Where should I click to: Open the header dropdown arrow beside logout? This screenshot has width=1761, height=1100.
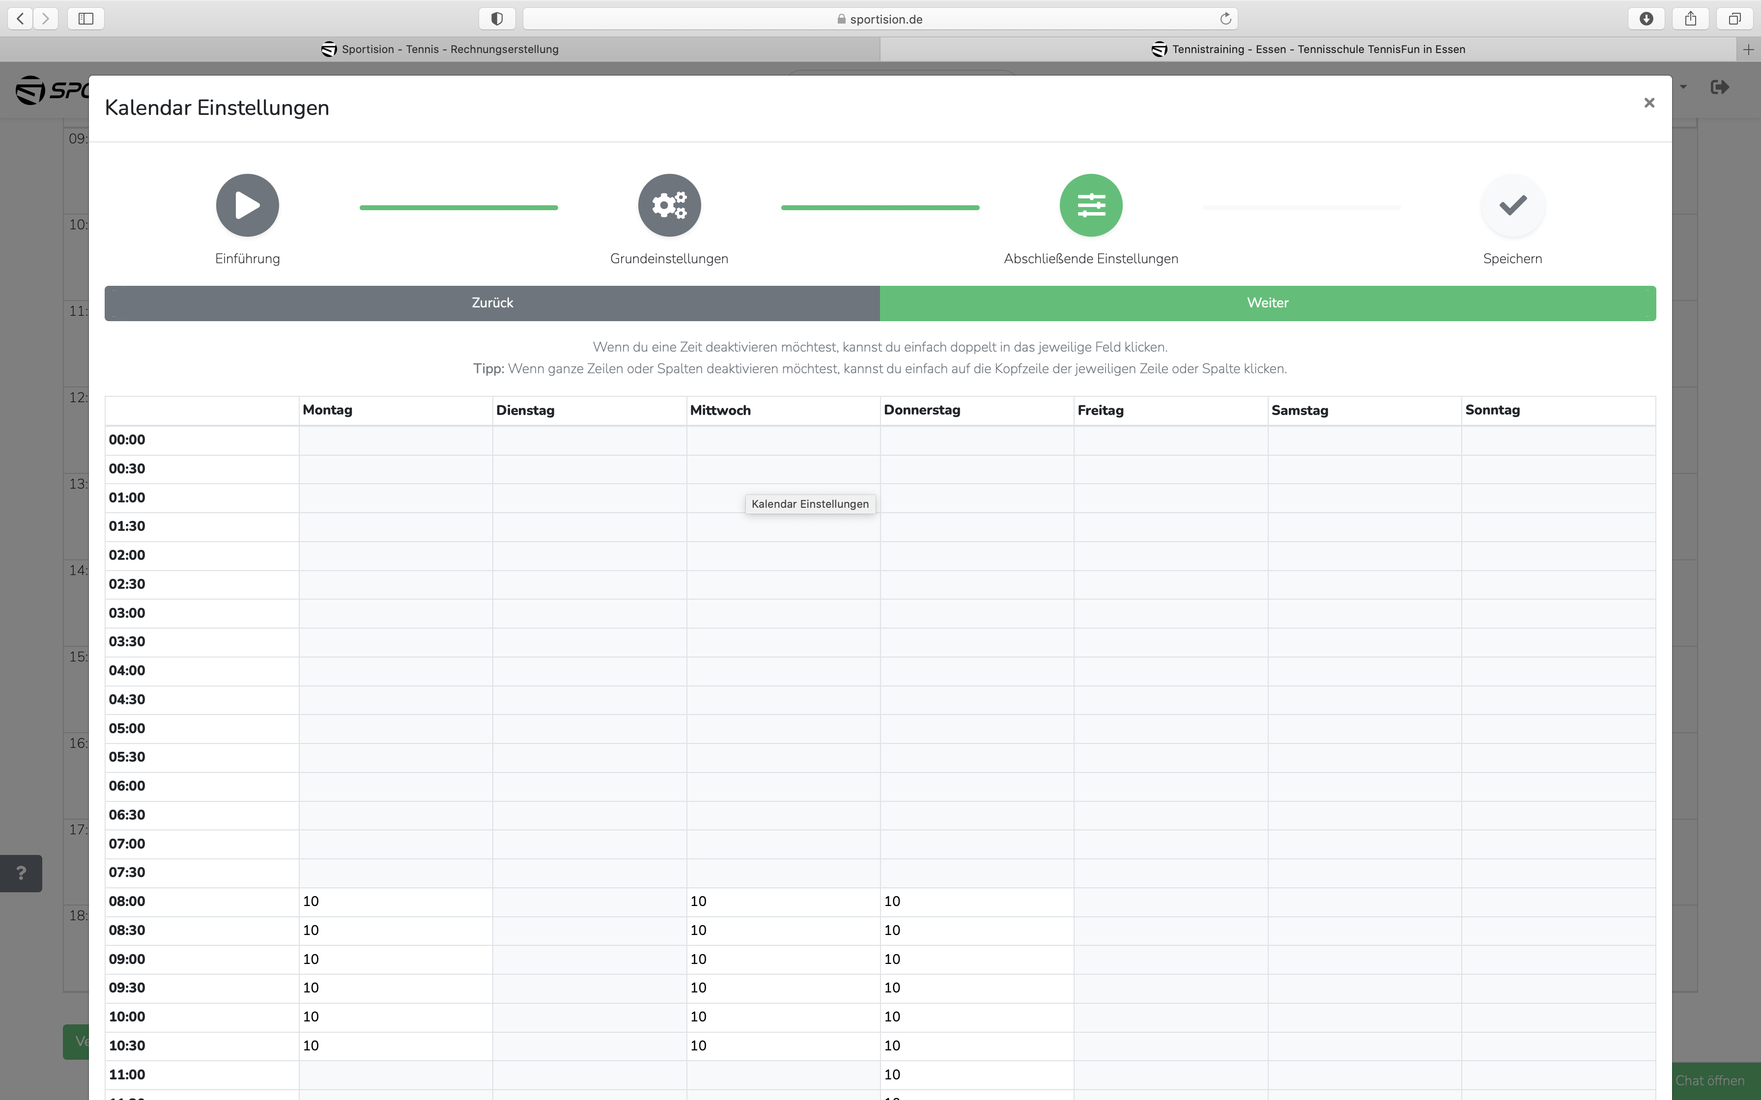(x=1683, y=87)
